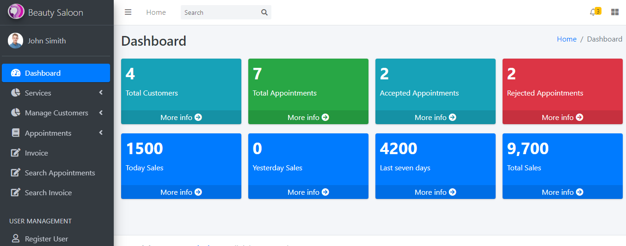Click the notification bell icon
Screen dimensions: 626x246
tap(593, 12)
